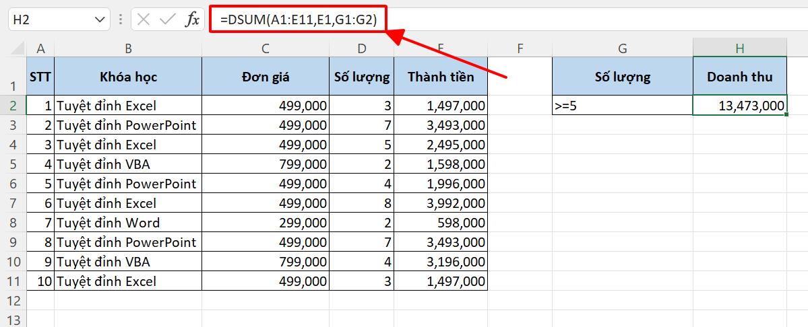Click the 2,495,000 total cell
The image size is (808, 327).
coord(441,145)
